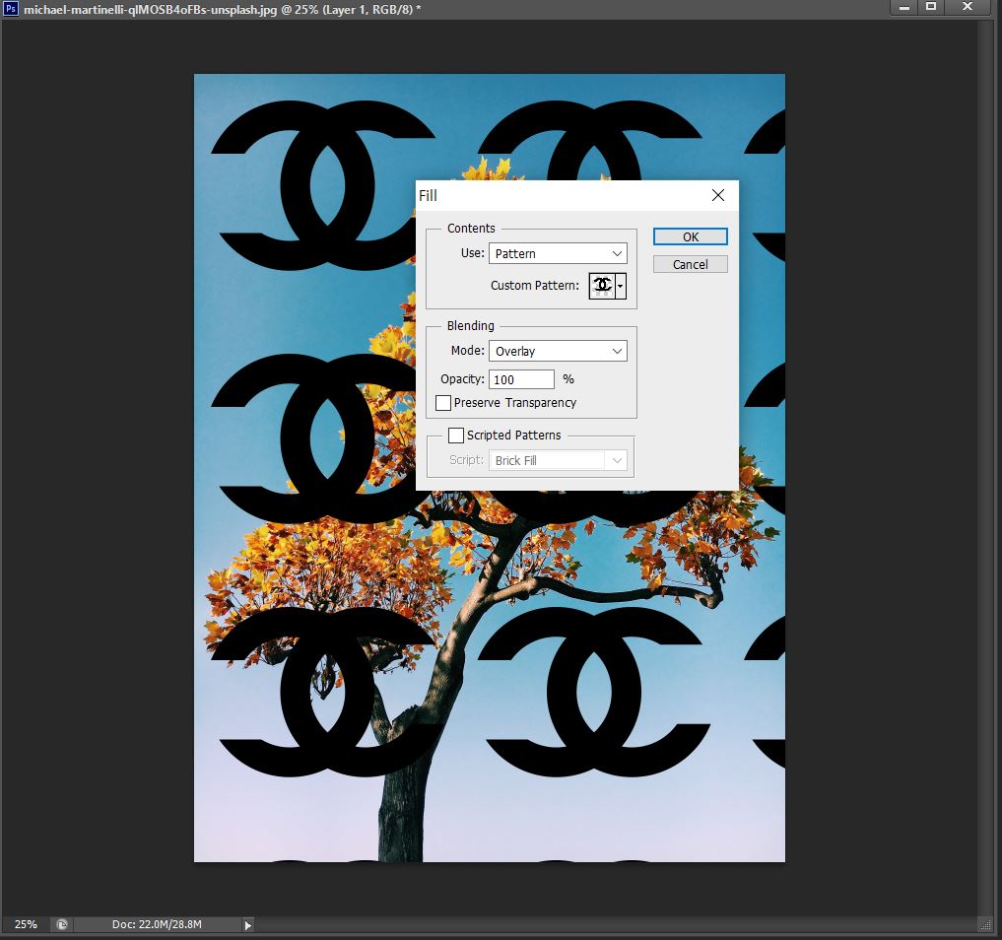This screenshot has width=1002, height=940.
Task: Cancel the Fill dialog
Action: 690,264
